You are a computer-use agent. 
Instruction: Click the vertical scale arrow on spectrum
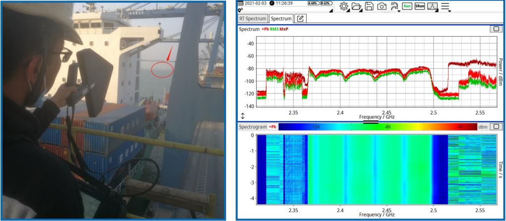tap(242, 116)
